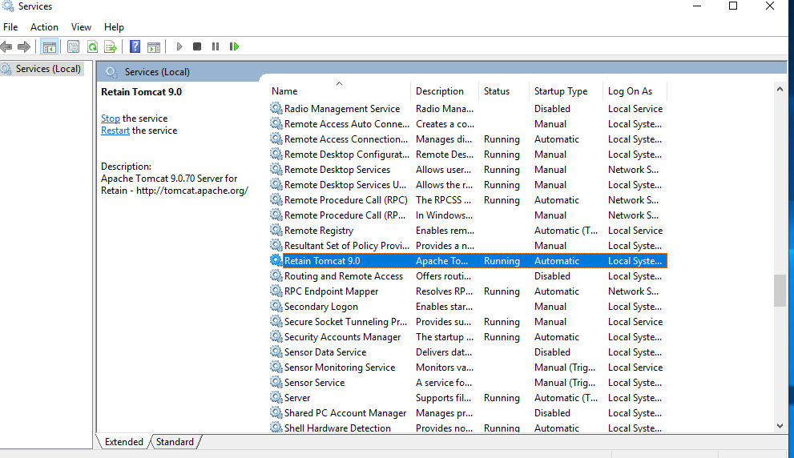
Task: Sort services by the Status column header
Action: 497,91
